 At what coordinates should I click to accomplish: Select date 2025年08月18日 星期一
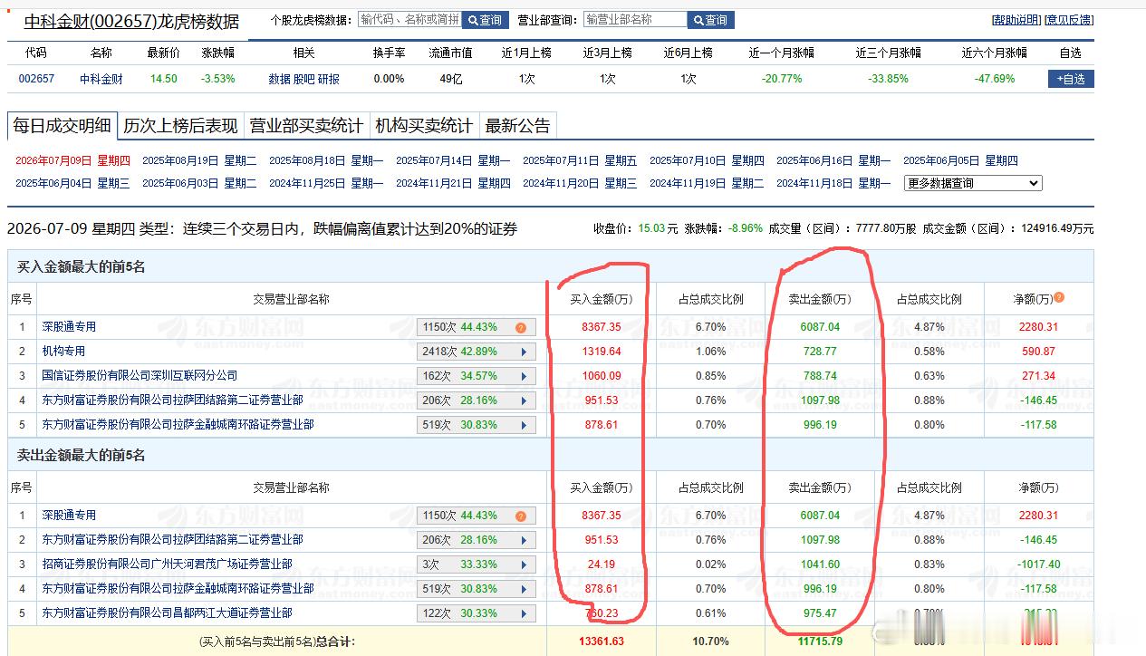coord(326,160)
